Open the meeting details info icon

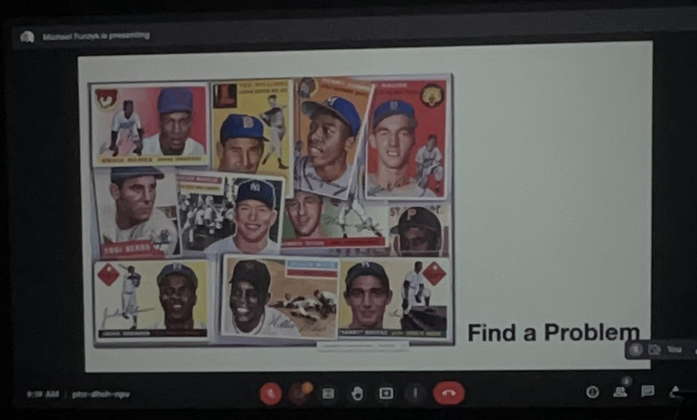592,392
